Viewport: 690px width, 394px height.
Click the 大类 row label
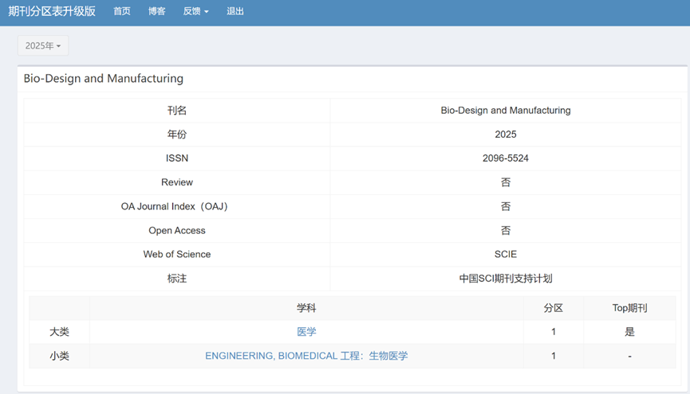(x=59, y=332)
